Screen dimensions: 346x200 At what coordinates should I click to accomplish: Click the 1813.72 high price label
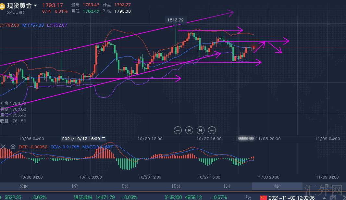coord(175,20)
